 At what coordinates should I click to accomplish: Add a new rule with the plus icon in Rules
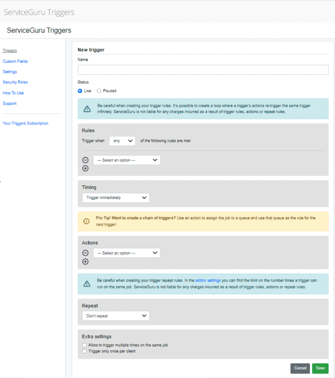click(85, 168)
